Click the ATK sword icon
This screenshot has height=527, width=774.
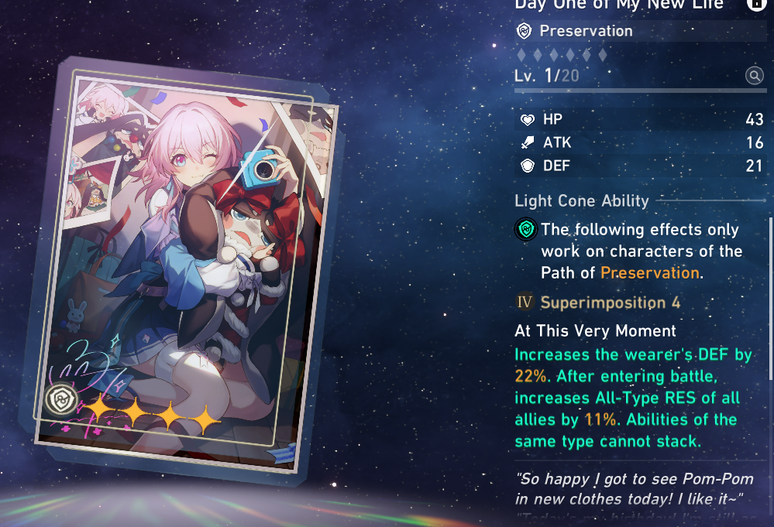[528, 142]
